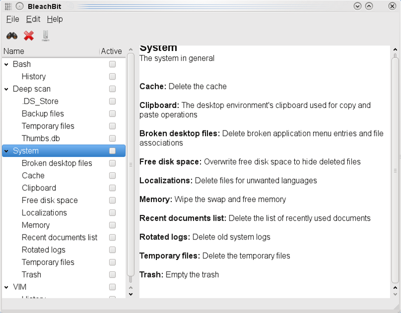Open the Help menu
Screen dimensions: 401x313
(55, 19)
